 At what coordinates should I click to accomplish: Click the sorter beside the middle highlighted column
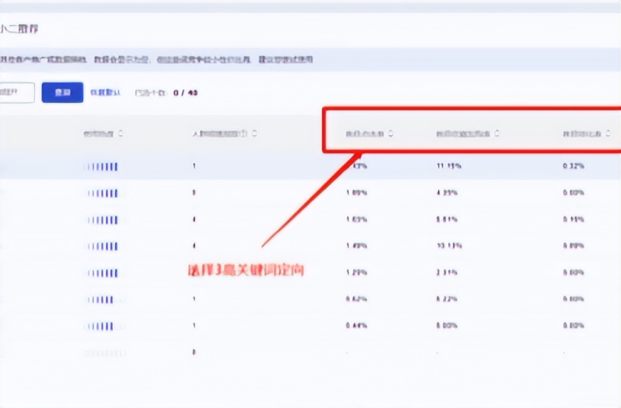[x=498, y=133]
